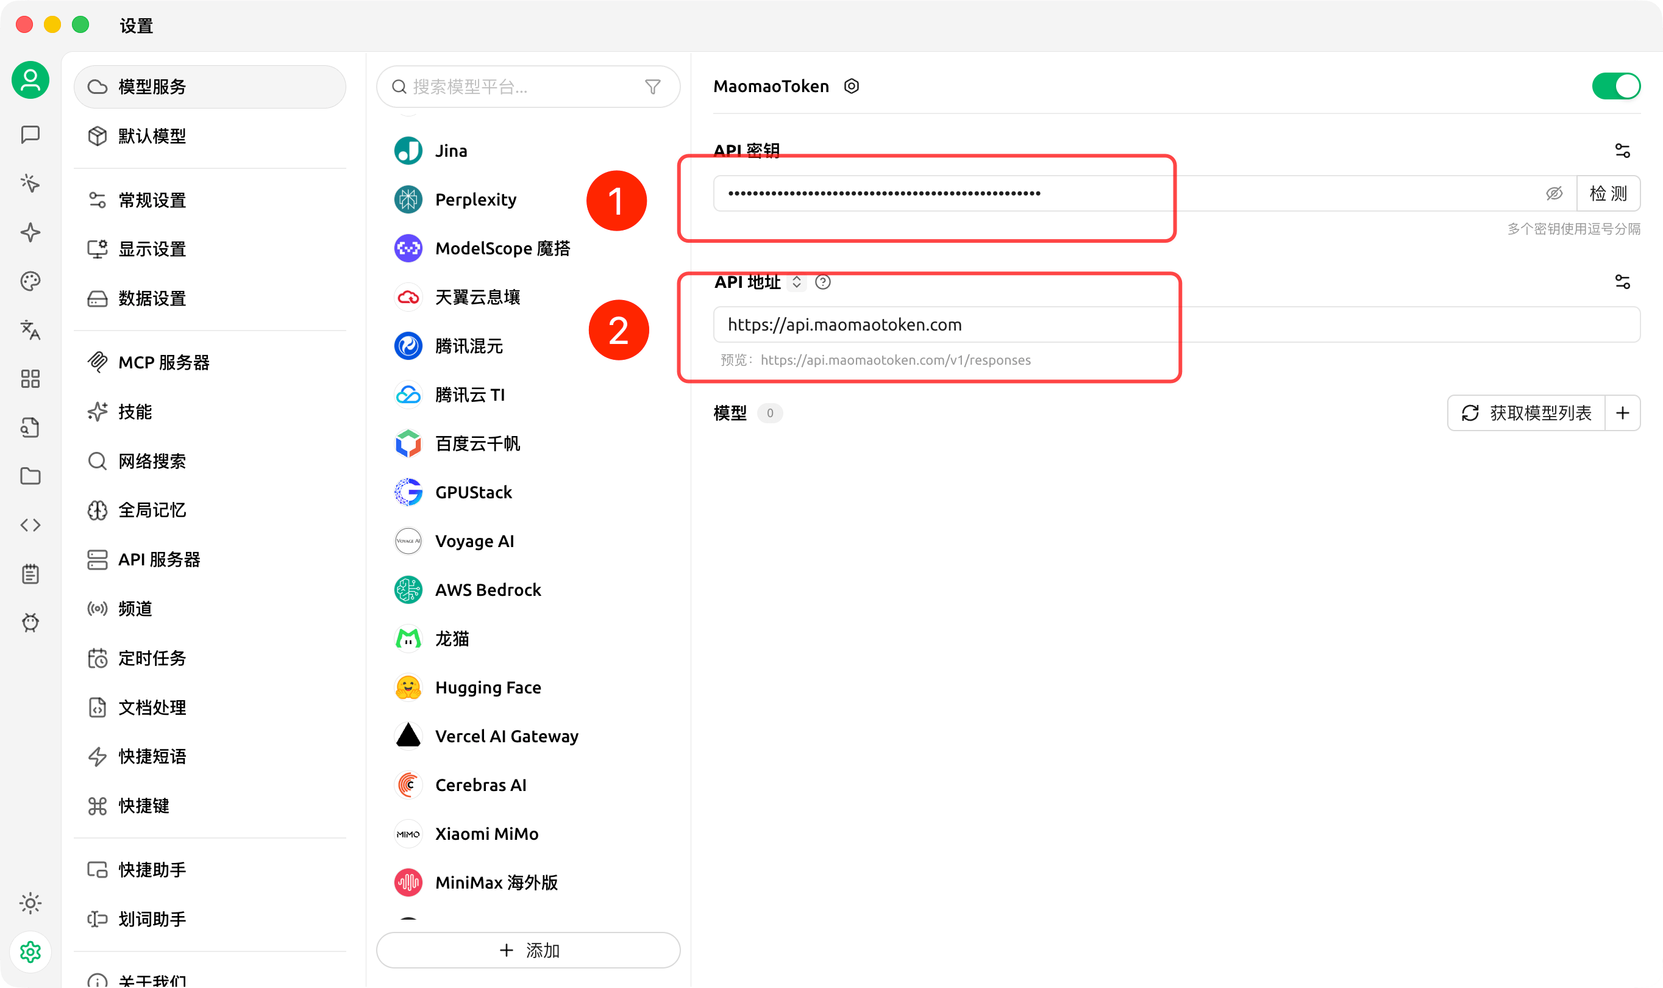Open the mini apps grid icon
Screen dimensions: 1663x988
tap(30, 379)
